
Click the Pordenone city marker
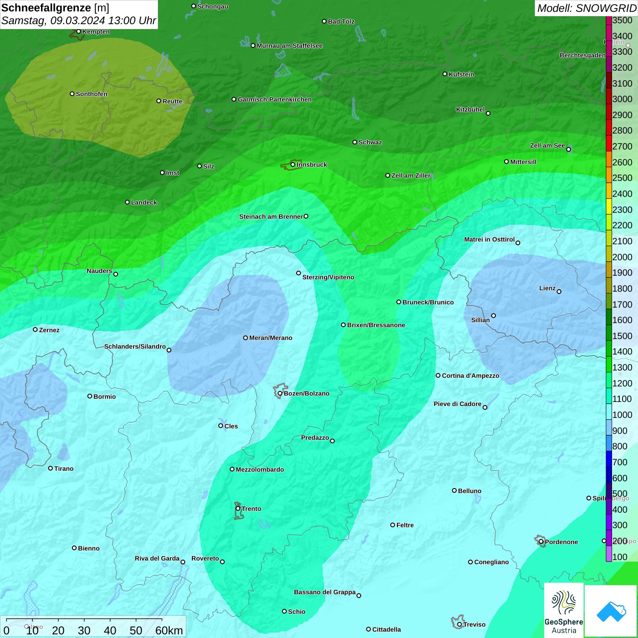541,542
